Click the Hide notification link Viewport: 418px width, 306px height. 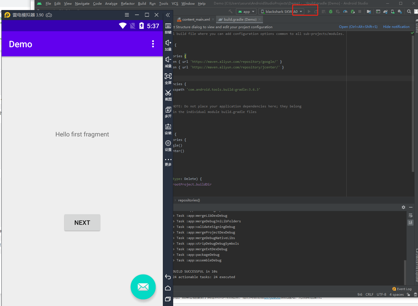(396, 27)
